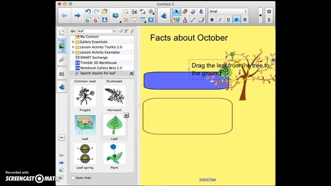
Task: Select the Line tool
Action: click(x=193, y=20)
